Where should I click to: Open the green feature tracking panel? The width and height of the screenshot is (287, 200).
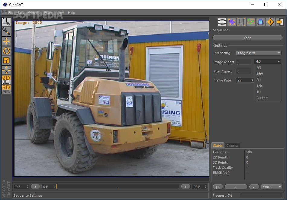pyautogui.click(x=251, y=22)
